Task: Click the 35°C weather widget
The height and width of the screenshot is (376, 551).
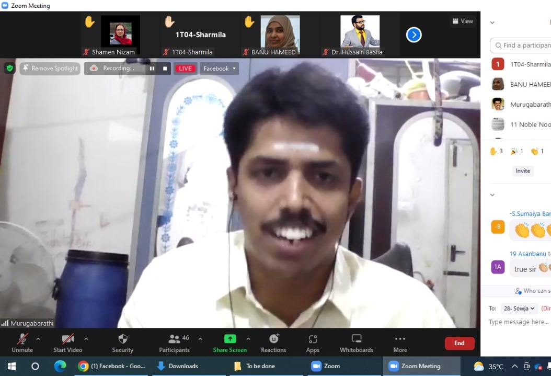Action: point(488,367)
